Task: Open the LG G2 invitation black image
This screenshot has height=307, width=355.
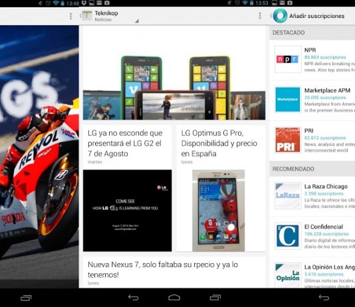Action: pos(127,211)
